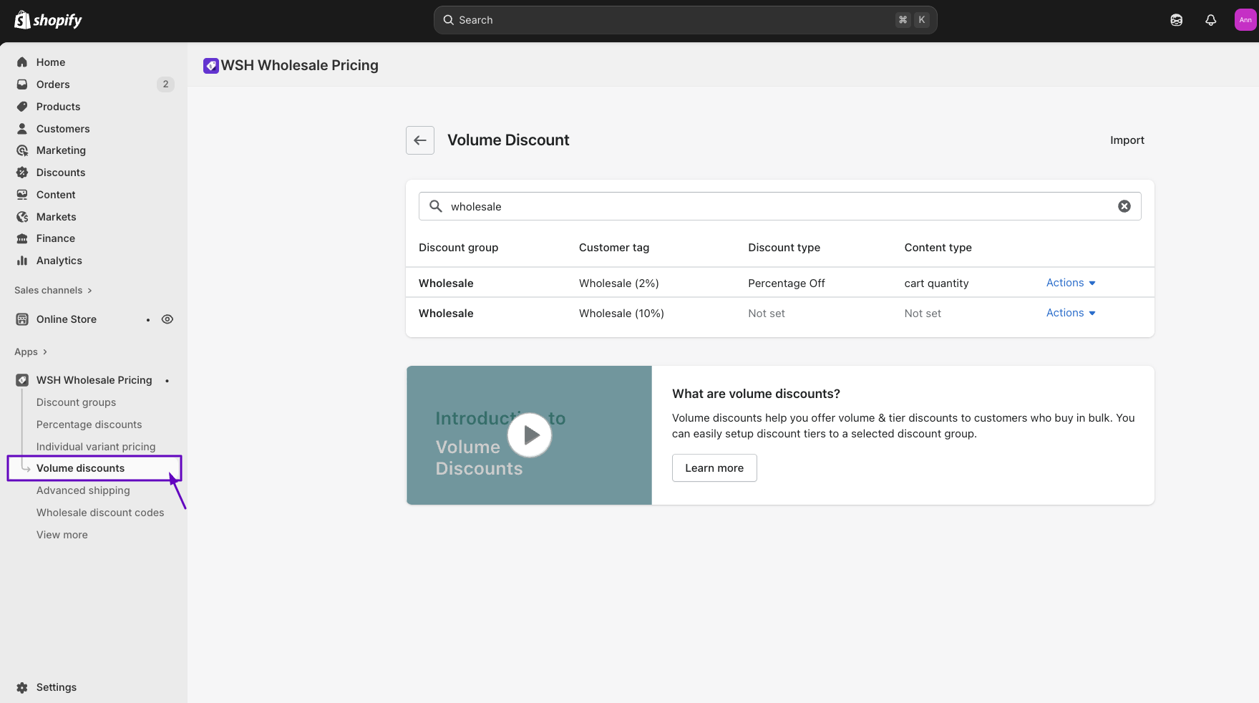This screenshot has width=1259, height=703.
Task: Open Actions dropdown for Wholesale (10%) row
Action: [1070, 313]
